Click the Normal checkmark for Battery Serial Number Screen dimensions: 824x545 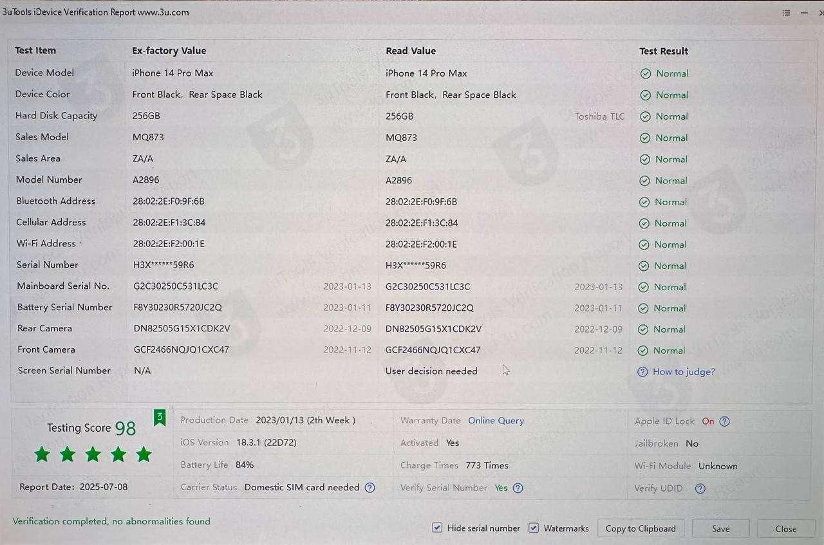click(x=642, y=308)
